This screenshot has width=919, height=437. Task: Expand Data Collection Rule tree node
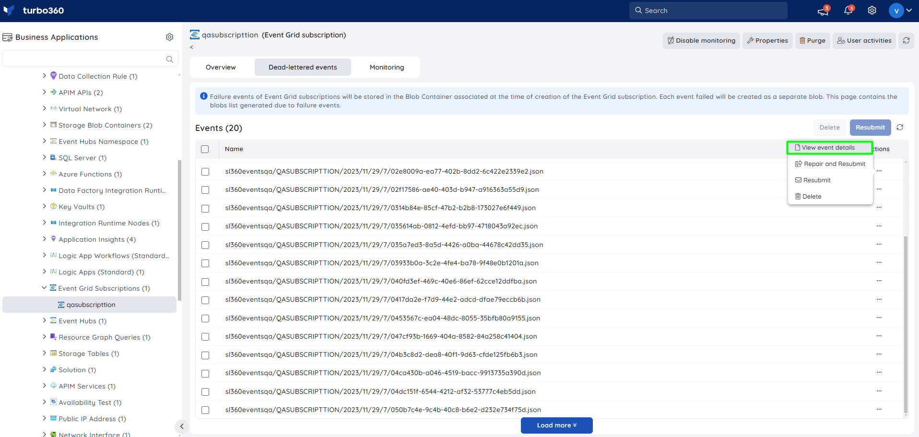[45, 75]
